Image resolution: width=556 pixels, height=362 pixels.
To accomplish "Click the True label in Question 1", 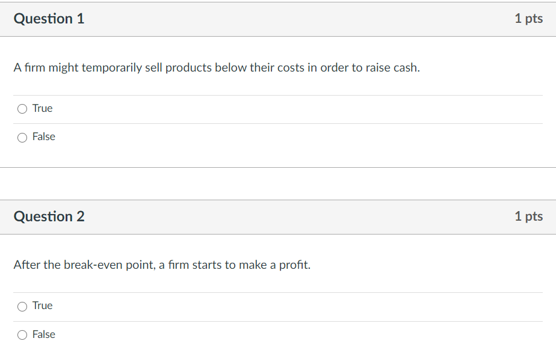I will [42, 108].
